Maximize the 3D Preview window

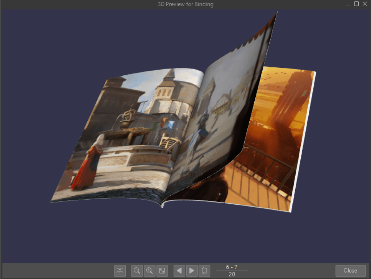(x=356, y=4)
